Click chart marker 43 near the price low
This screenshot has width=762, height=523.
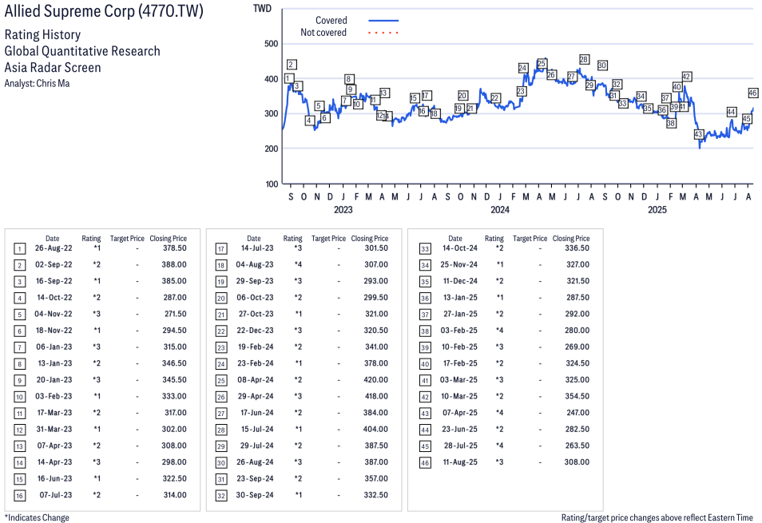coord(698,134)
